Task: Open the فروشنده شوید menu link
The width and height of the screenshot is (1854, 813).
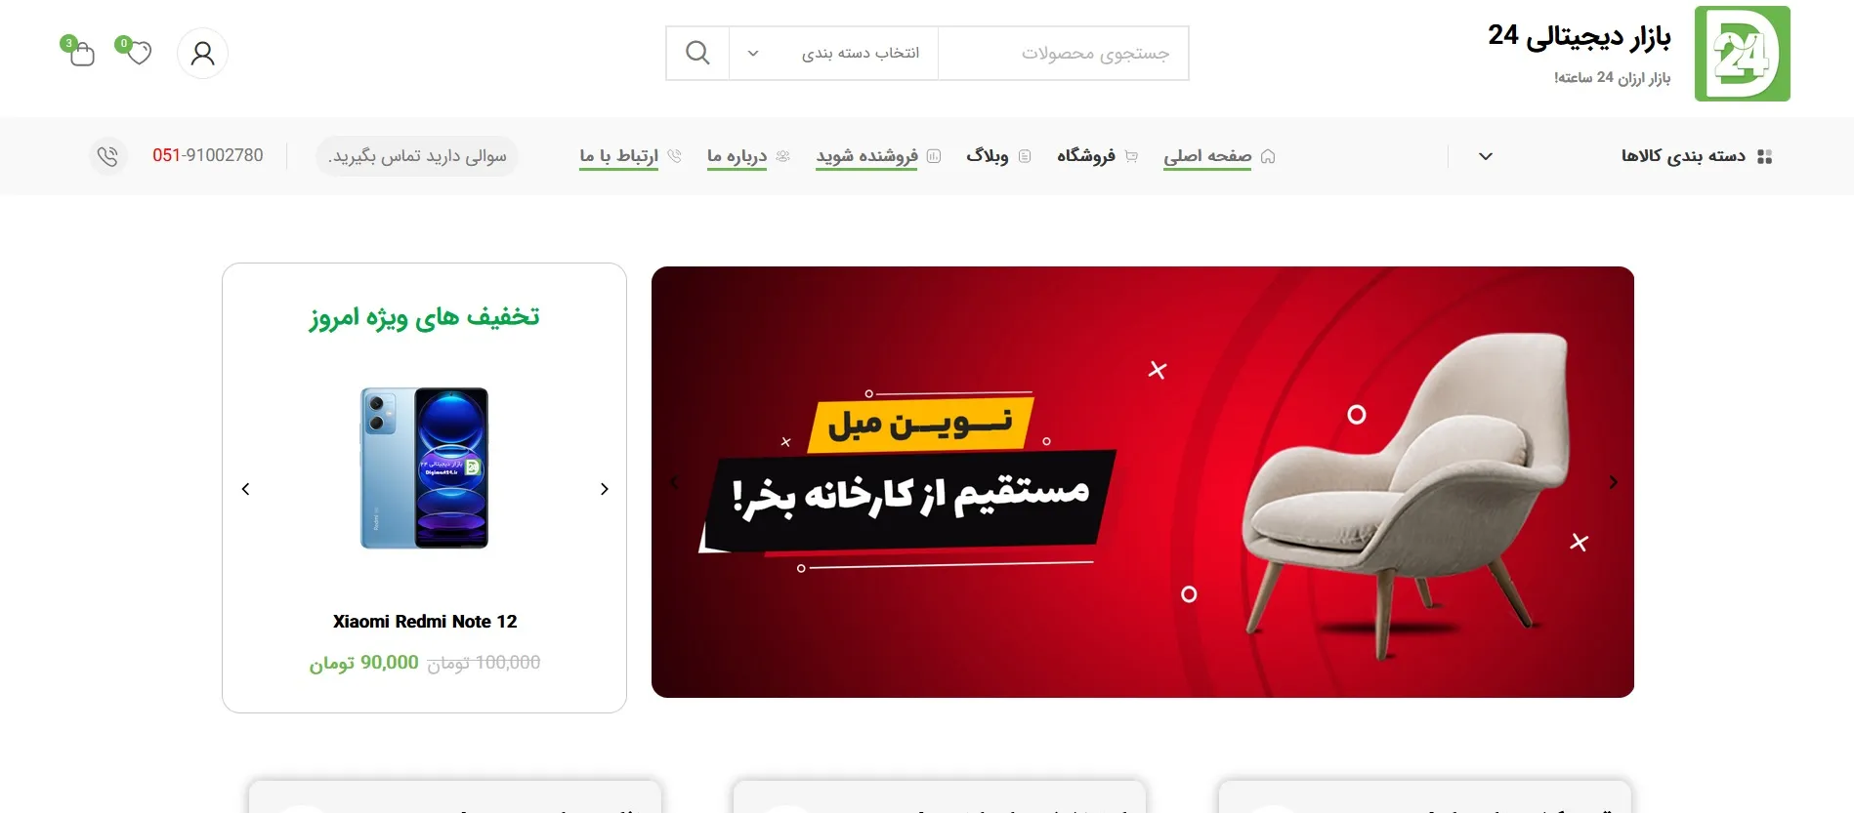Action: (x=866, y=155)
